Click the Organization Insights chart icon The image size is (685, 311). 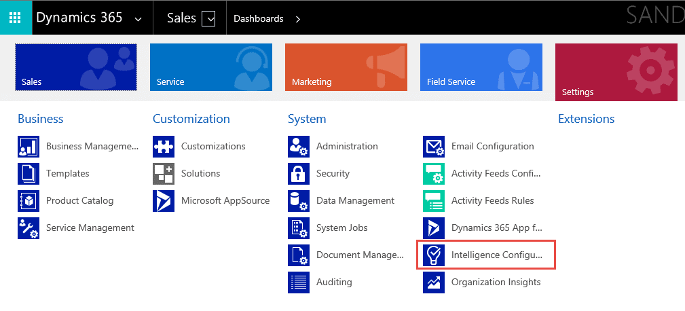click(x=434, y=282)
